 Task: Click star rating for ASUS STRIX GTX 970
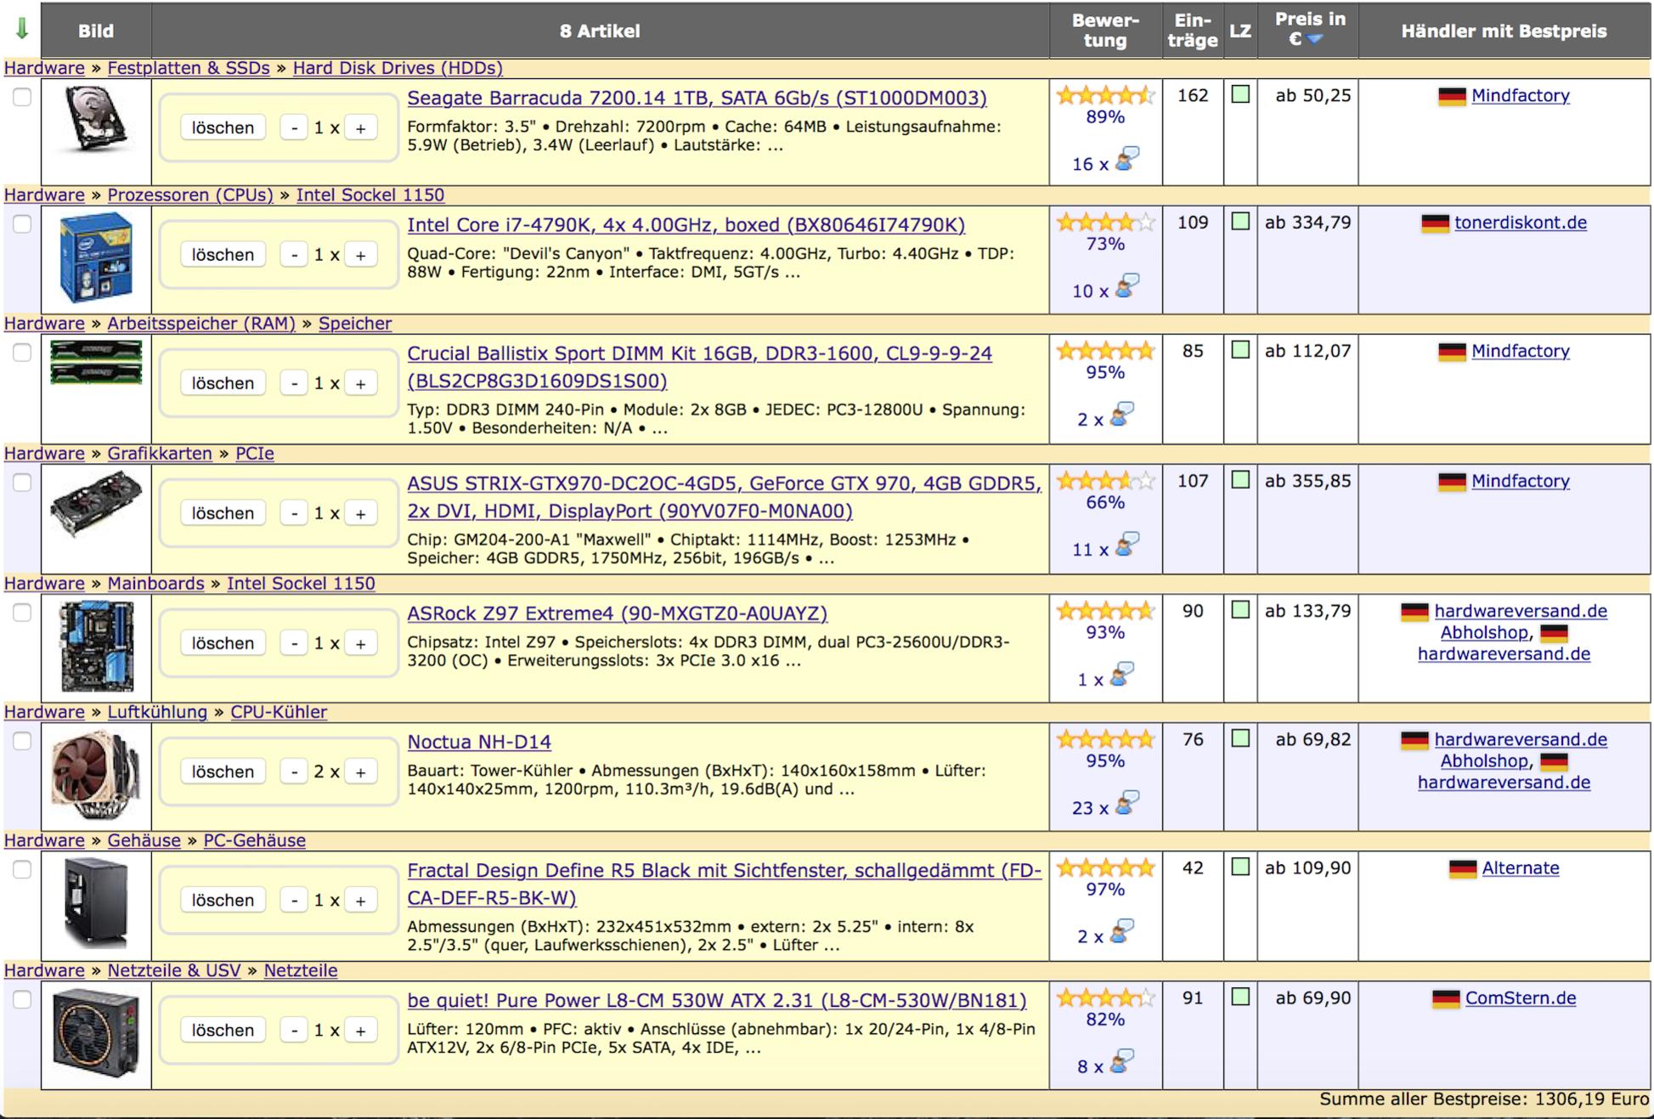coord(1105,481)
